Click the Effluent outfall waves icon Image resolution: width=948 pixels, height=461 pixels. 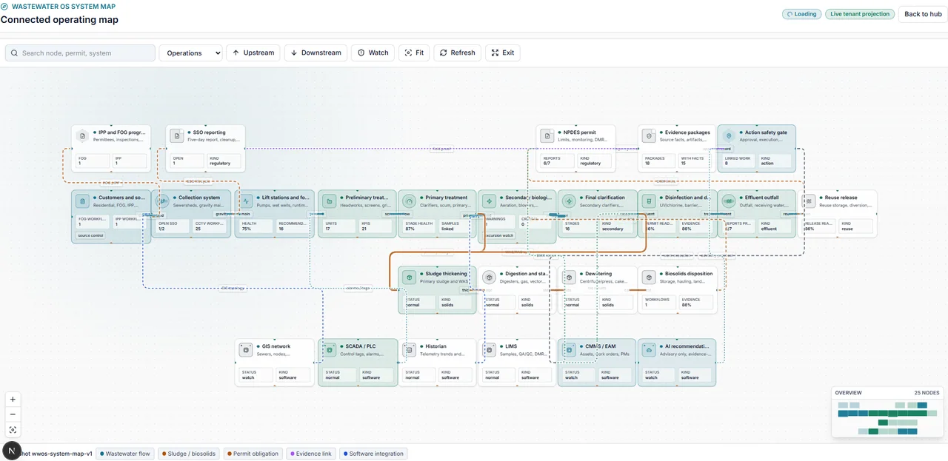pos(729,201)
